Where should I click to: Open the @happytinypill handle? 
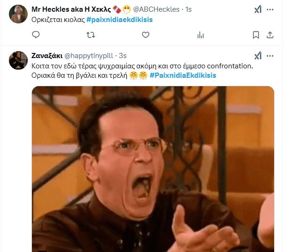point(89,56)
